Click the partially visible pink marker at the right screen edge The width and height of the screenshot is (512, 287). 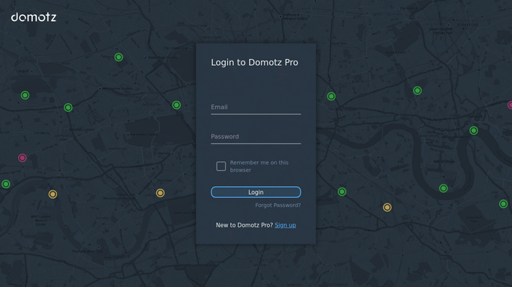(x=510, y=105)
